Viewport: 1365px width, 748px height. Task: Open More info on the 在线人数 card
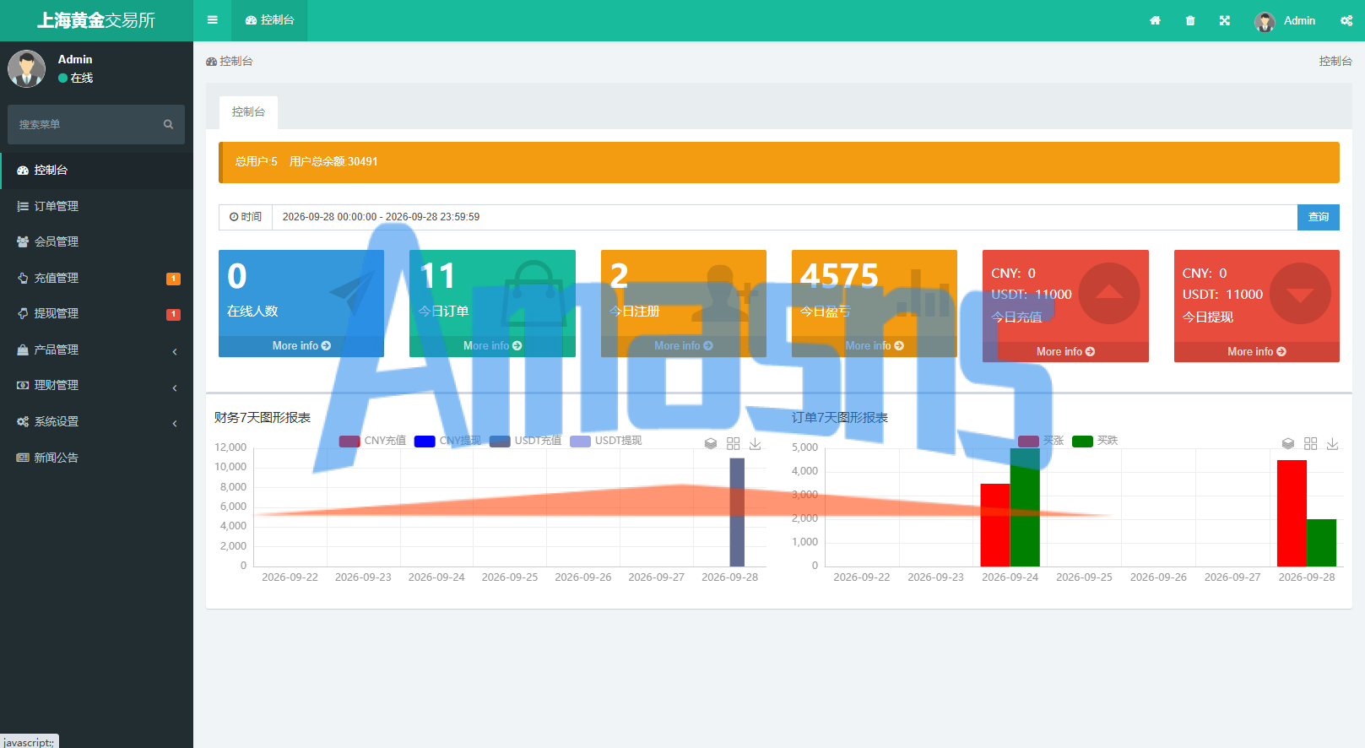(301, 346)
